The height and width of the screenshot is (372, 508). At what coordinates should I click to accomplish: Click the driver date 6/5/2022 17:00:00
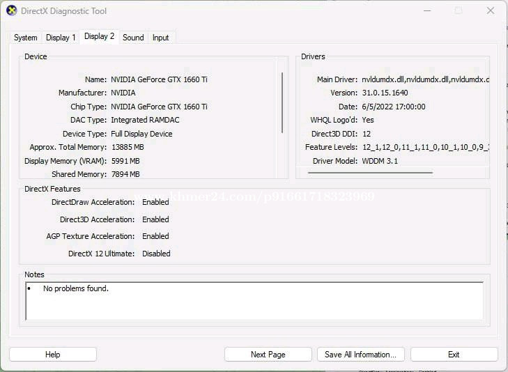click(x=394, y=107)
